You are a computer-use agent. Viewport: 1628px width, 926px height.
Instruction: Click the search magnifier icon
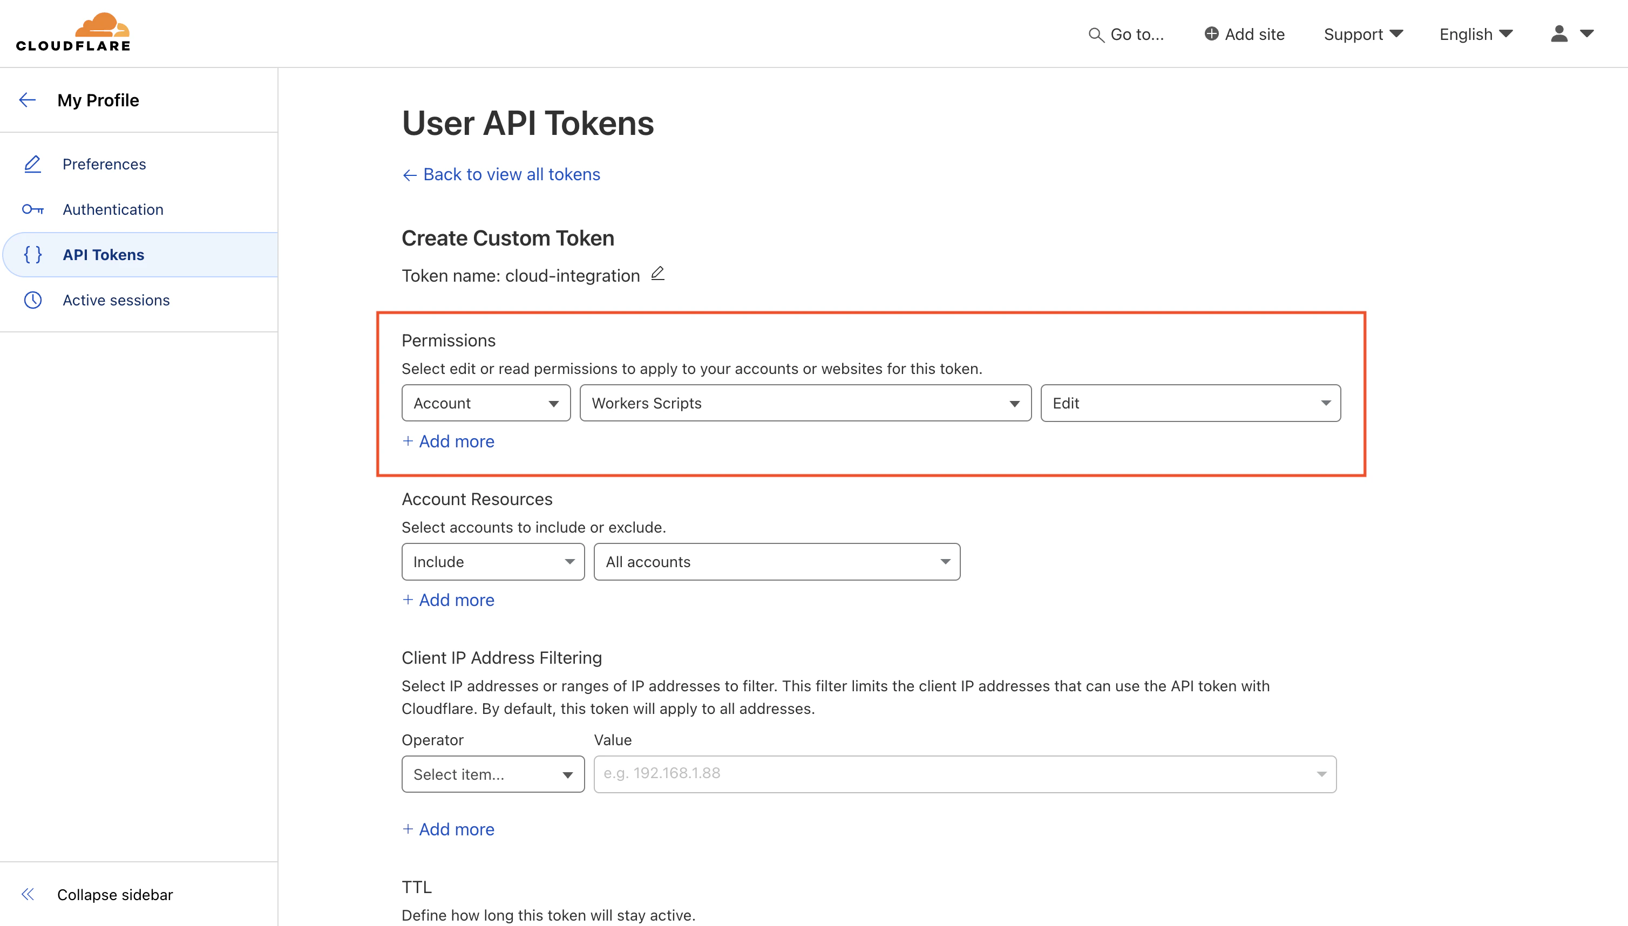pyautogui.click(x=1096, y=35)
